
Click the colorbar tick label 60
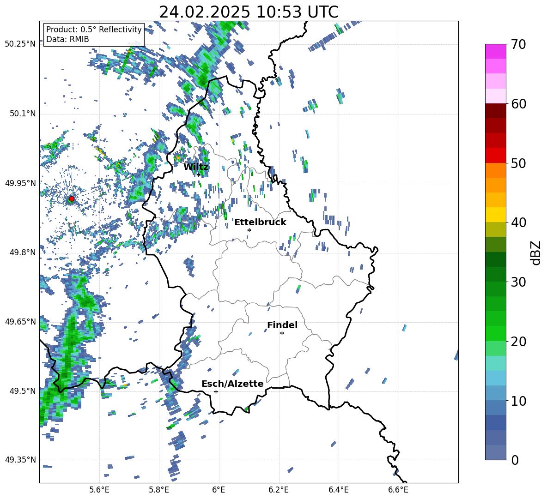click(518, 104)
